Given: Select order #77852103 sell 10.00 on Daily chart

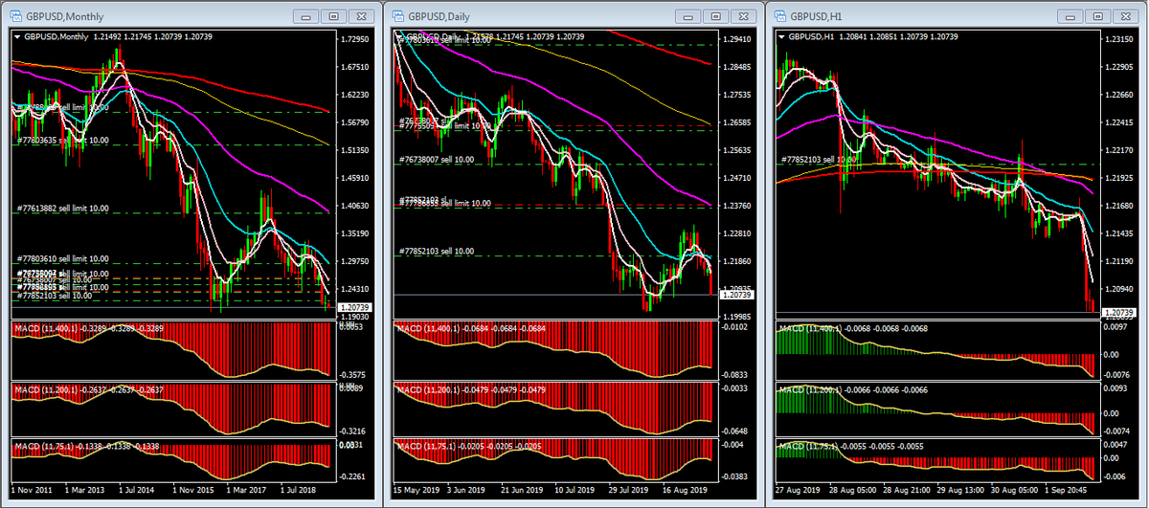Looking at the screenshot, I should coord(437,251).
